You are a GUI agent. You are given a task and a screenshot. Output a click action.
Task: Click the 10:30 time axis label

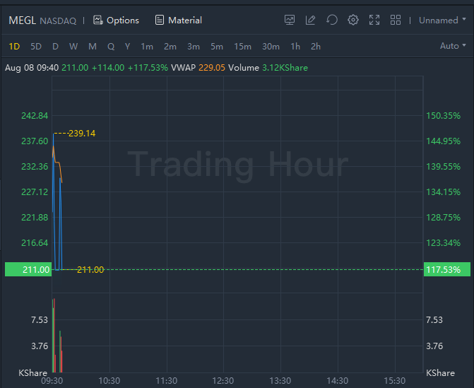click(x=109, y=380)
